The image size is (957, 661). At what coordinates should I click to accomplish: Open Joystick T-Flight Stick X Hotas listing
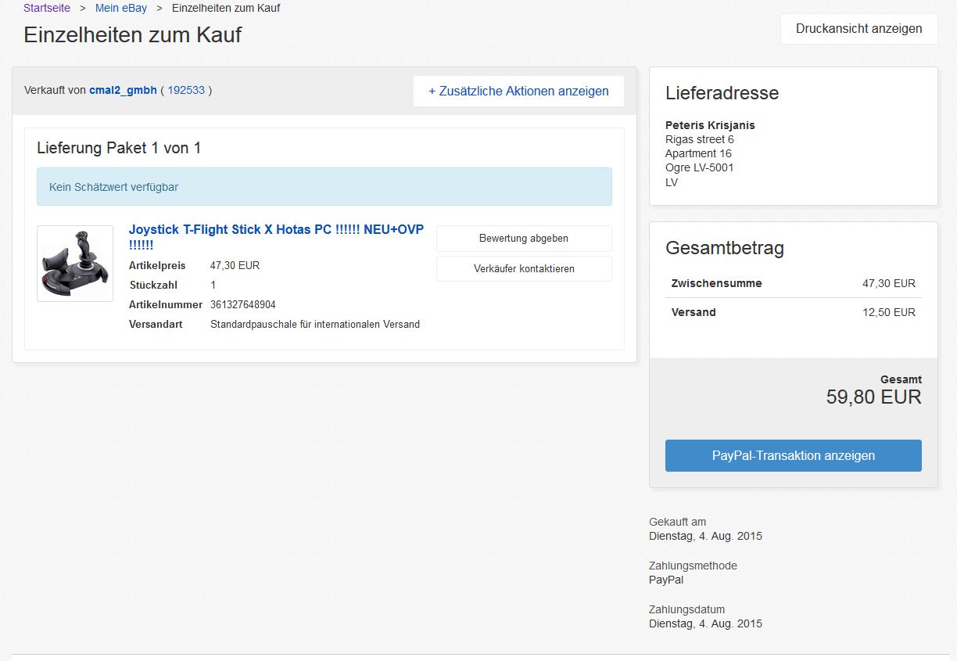[x=276, y=237]
